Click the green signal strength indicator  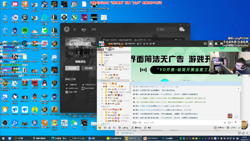click(x=239, y=128)
